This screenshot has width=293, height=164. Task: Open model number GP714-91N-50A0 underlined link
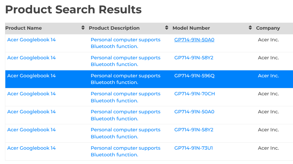[194, 40]
